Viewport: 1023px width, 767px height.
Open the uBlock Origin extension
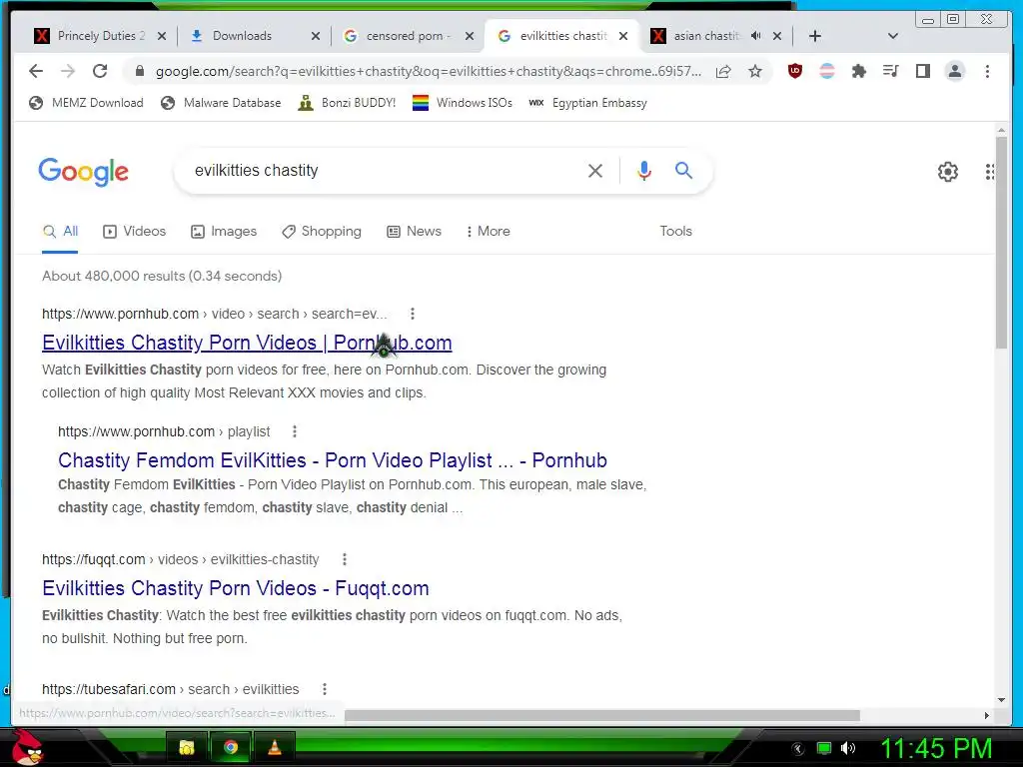(x=794, y=71)
